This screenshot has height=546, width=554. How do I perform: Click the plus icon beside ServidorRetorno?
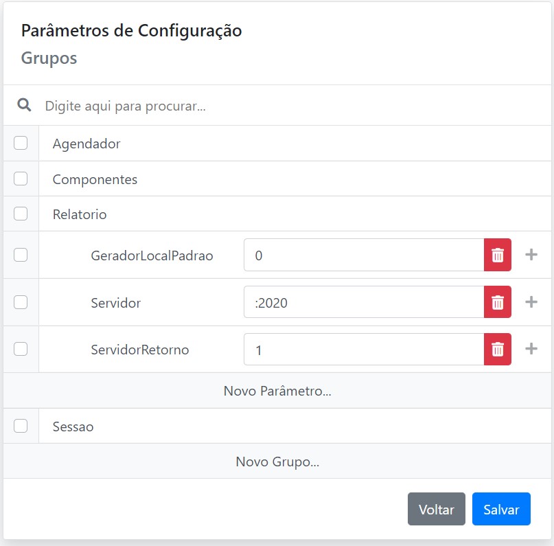531,350
